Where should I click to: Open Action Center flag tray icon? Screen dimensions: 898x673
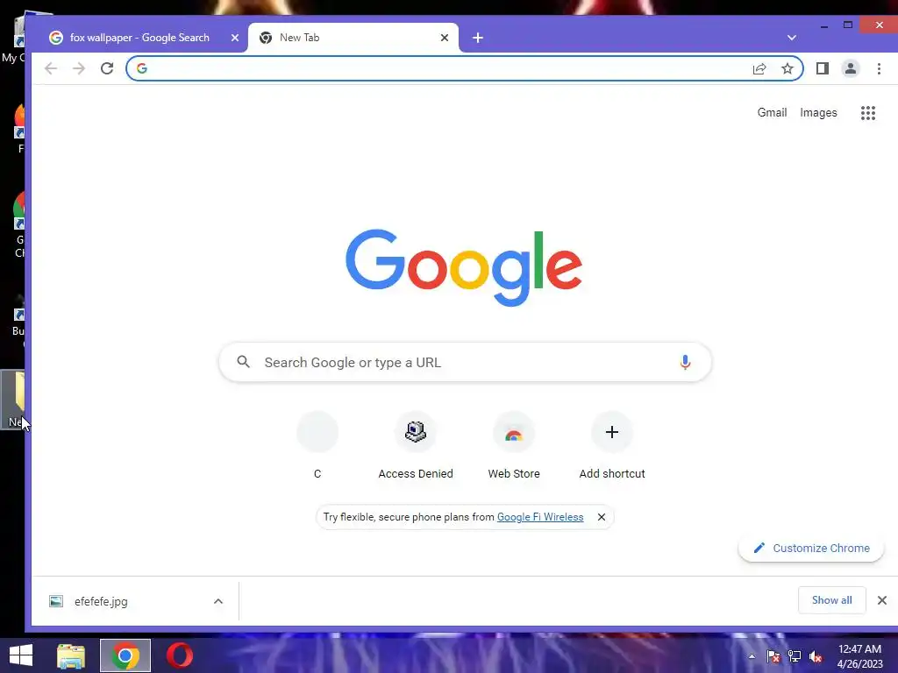(773, 656)
